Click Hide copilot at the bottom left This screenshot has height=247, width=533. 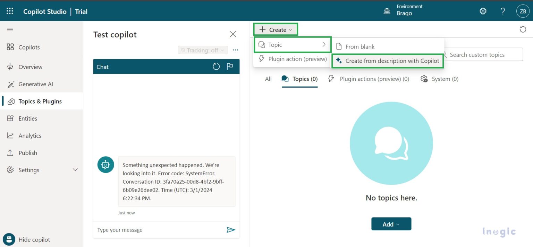pos(34,239)
